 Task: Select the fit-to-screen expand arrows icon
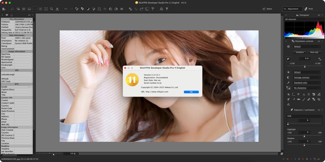46,9
